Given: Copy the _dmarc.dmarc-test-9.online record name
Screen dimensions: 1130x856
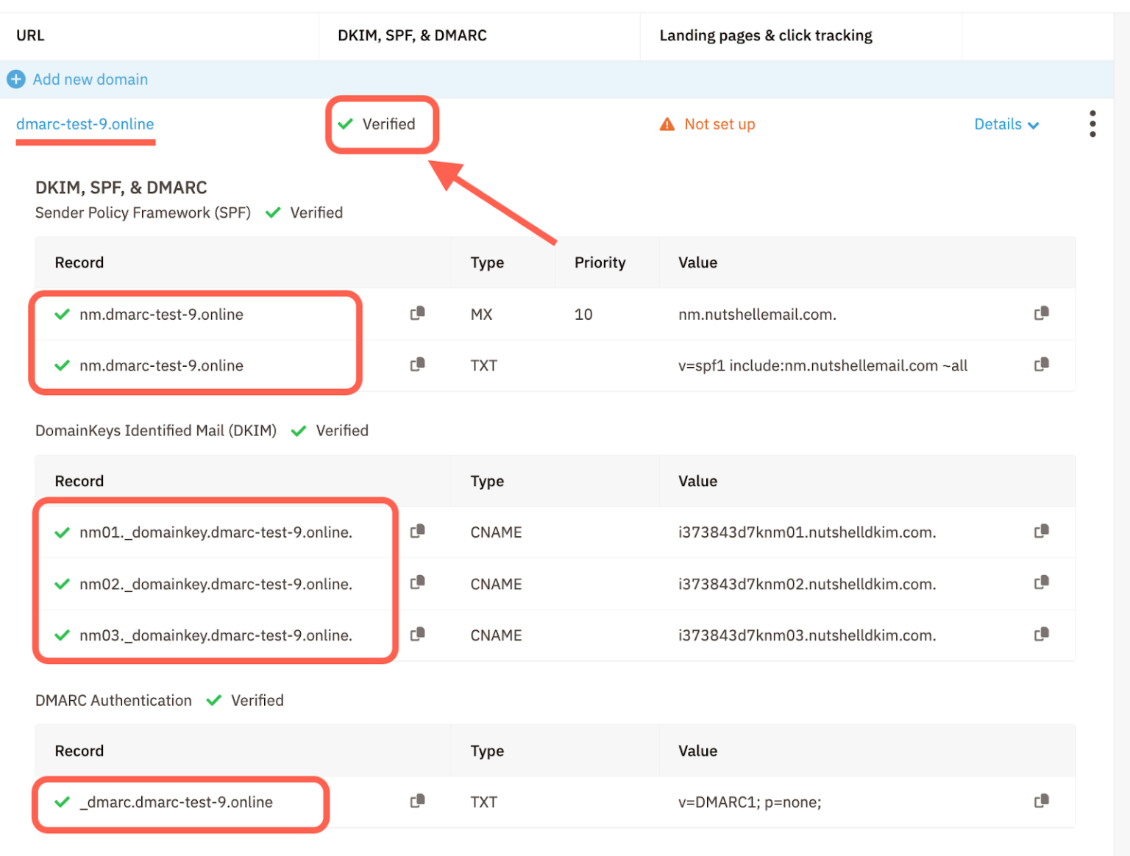Looking at the screenshot, I should click(417, 801).
